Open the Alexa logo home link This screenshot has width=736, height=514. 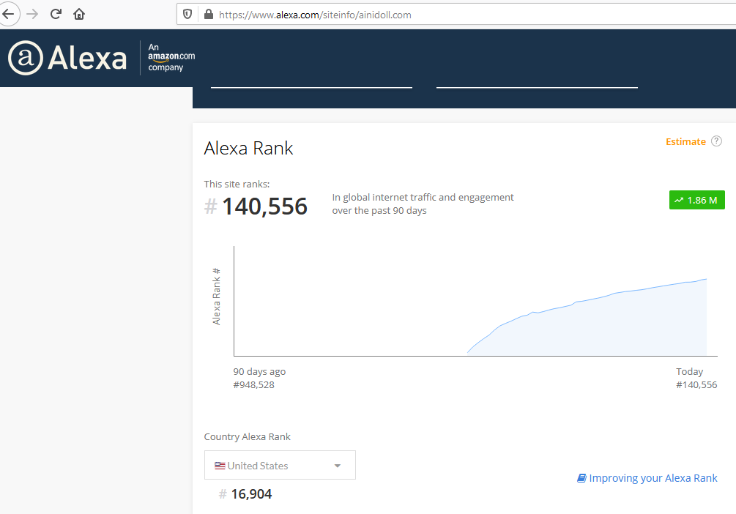tap(67, 58)
